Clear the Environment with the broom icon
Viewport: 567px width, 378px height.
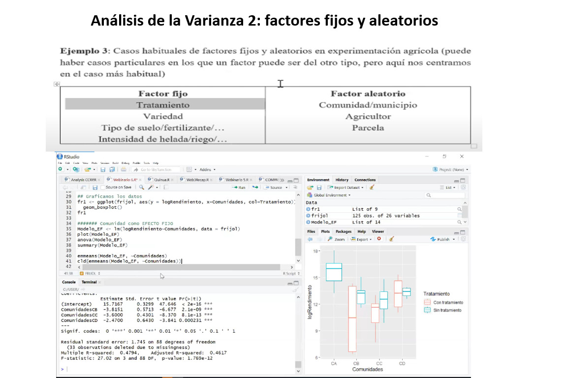pos(372,188)
